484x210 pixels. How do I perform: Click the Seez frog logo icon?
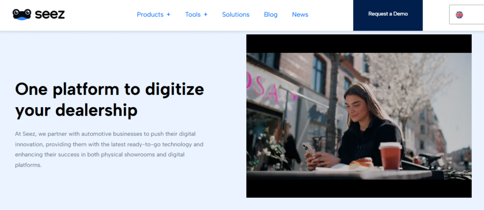click(x=22, y=14)
